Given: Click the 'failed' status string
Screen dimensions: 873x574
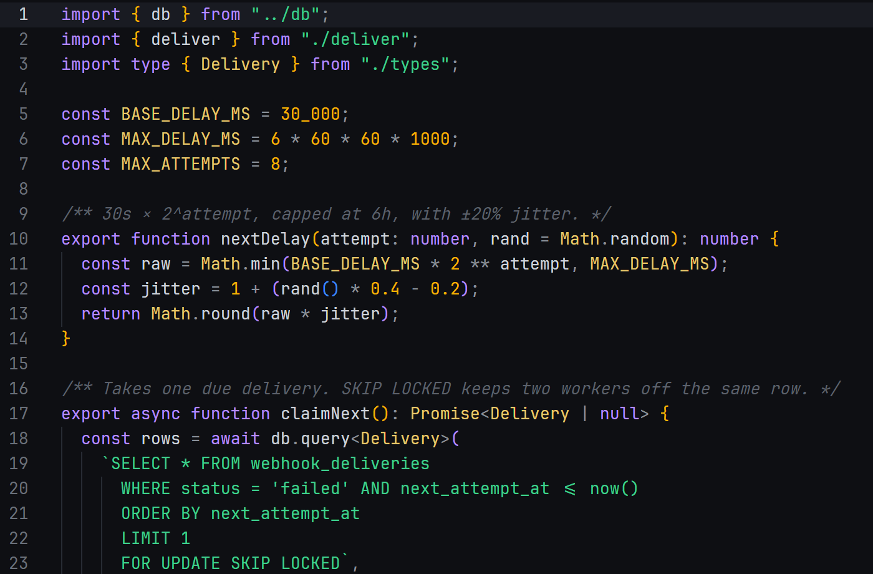Looking at the screenshot, I should (x=311, y=488).
